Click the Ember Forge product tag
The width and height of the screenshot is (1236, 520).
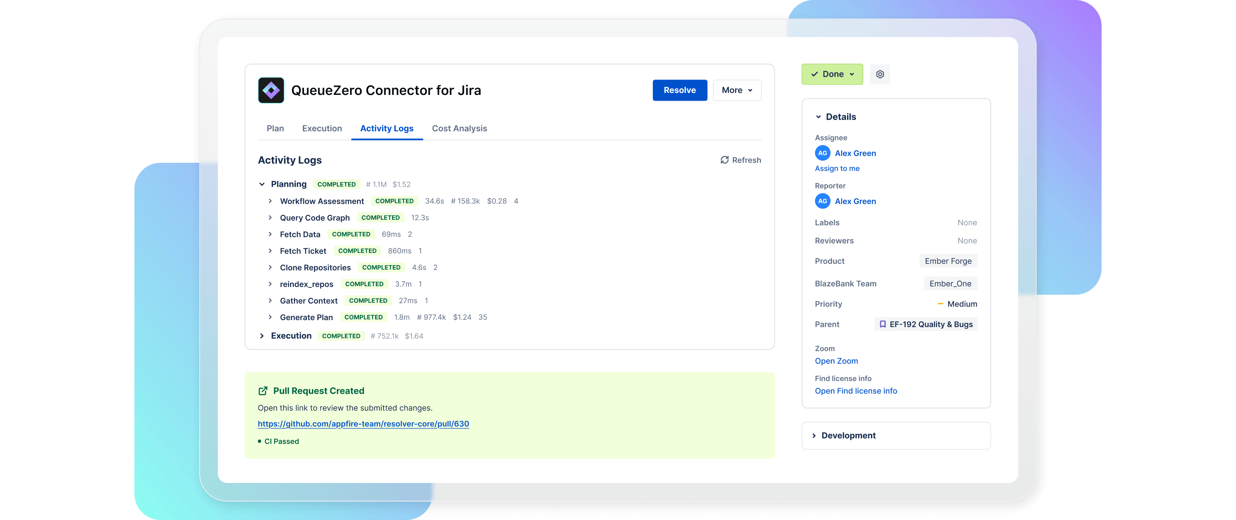click(947, 261)
